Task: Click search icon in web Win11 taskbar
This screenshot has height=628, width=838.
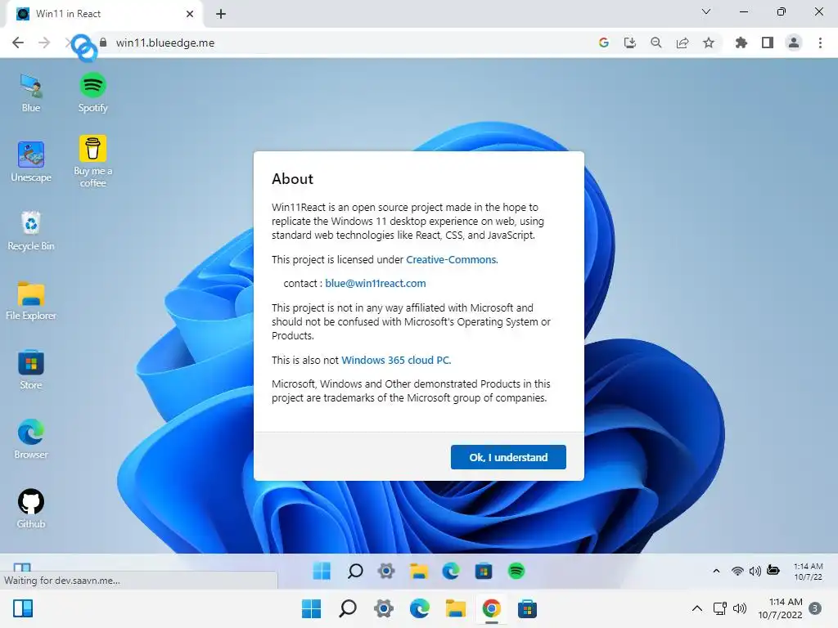Action: click(355, 571)
